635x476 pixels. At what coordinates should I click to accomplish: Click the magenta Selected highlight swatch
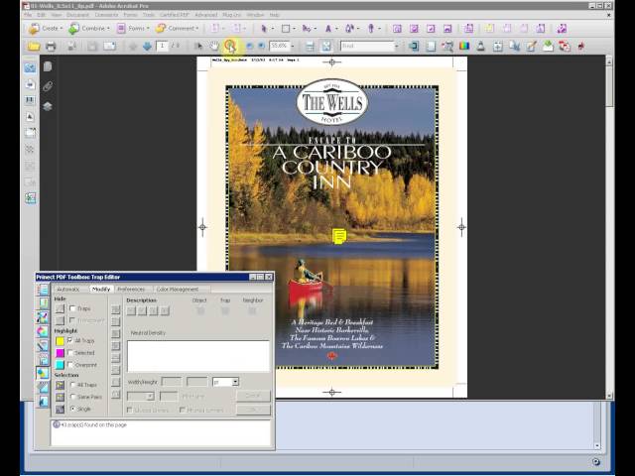(x=60, y=353)
